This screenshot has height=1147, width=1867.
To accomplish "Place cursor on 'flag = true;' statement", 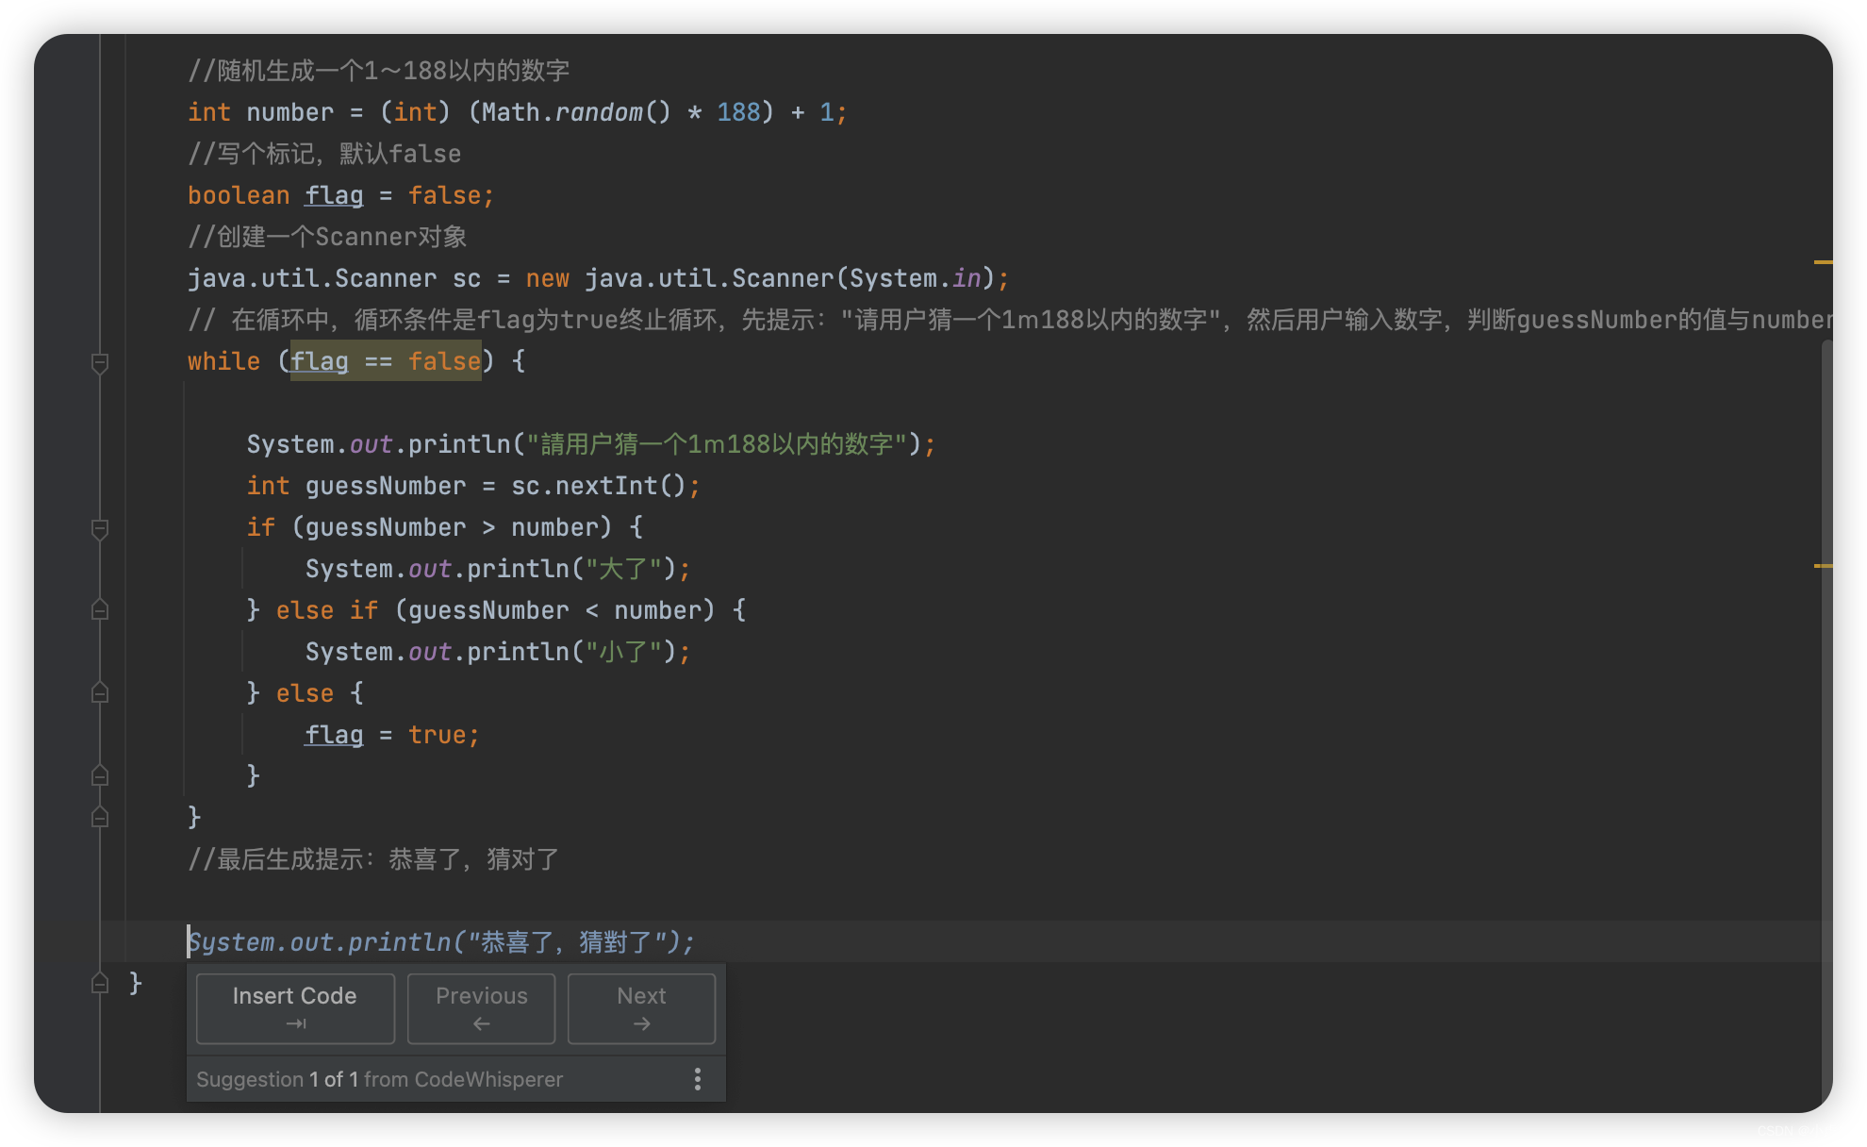I will [391, 735].
